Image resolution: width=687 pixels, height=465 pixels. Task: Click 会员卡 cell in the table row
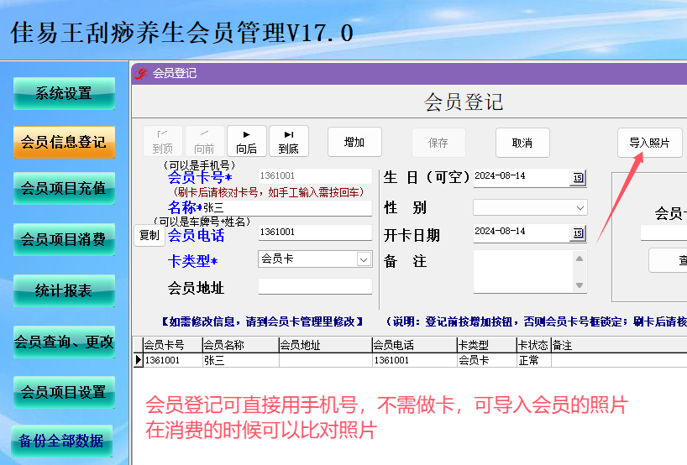[487, 360]
